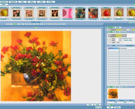This screenshot has height=109, width=135.
Task: Switch to the Designs tab
Action: (110, 27)
